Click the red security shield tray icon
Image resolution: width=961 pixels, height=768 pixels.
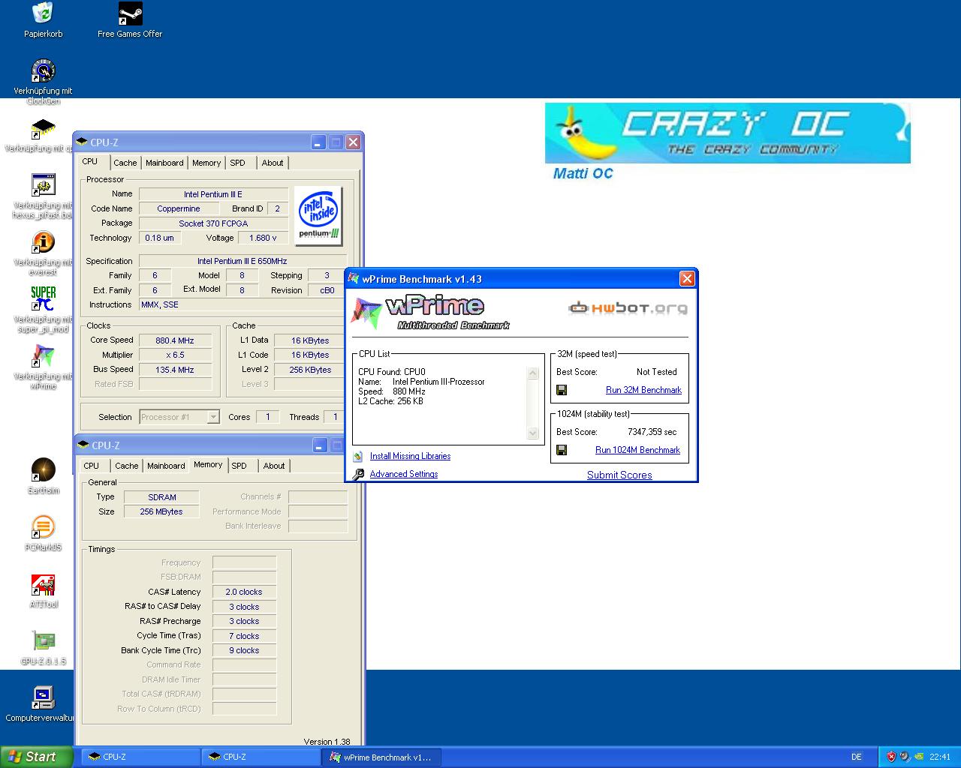(891, 757)
